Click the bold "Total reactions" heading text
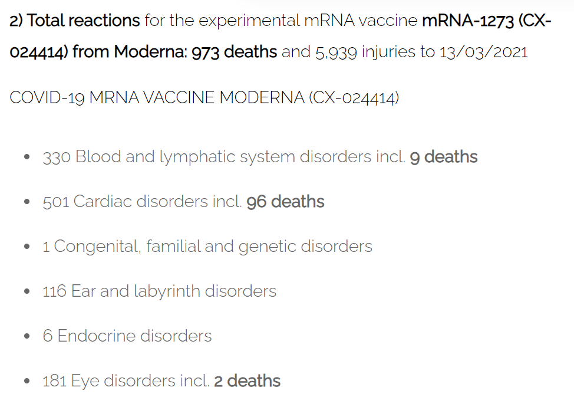Image resolution: width=574 pixels, height=397 pixels. [84, 21]
